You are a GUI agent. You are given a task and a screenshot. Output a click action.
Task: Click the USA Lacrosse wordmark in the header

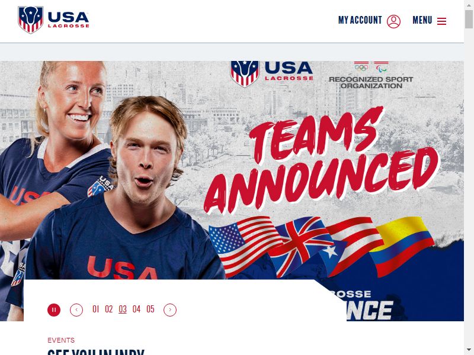point(68,20)
